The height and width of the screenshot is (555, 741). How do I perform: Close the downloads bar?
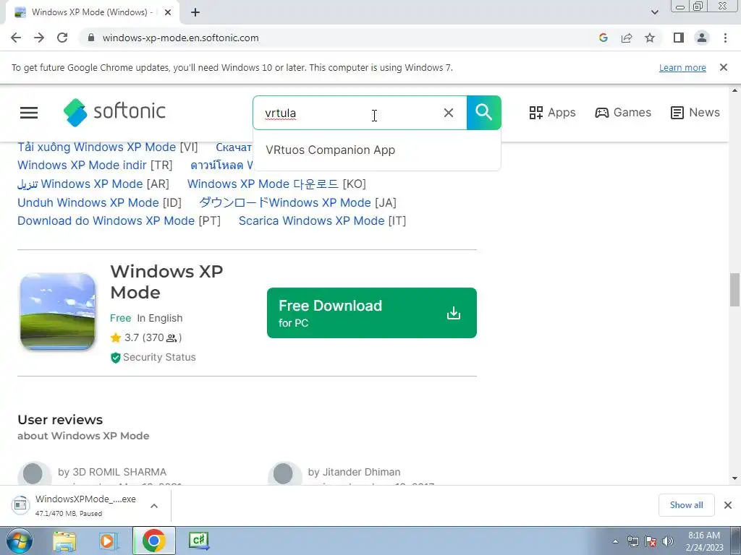click(728, 505)
